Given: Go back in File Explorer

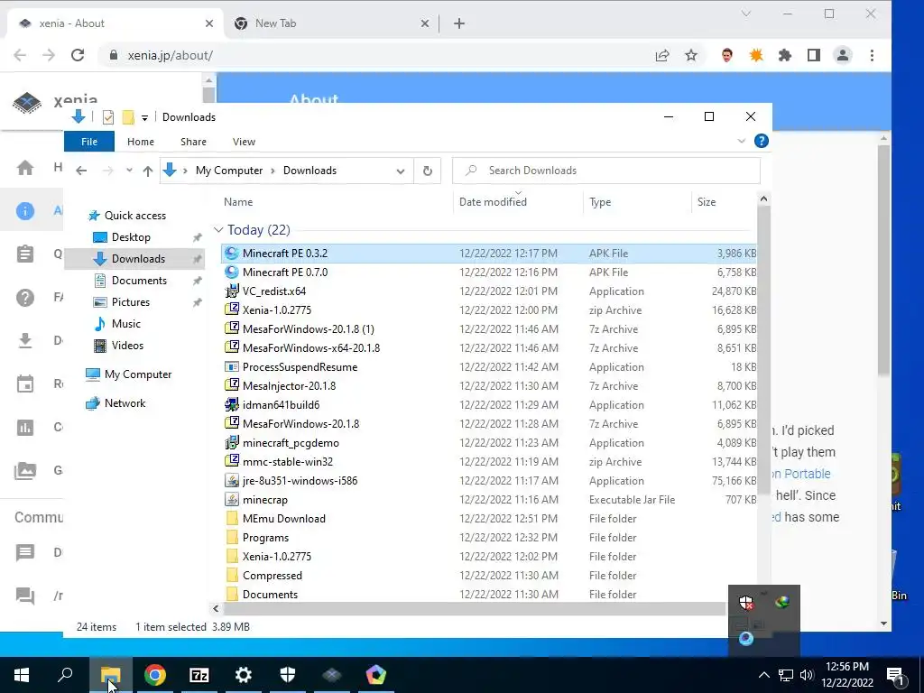Looking at the screenshot, I should click(x=81, y=171).
